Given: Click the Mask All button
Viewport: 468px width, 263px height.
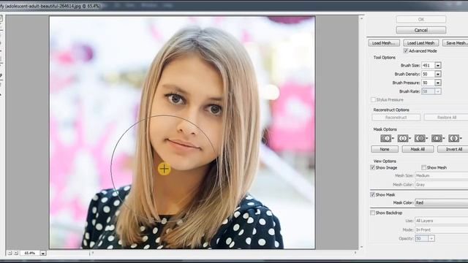Looking at the screenshot, I should click(418, 149).
